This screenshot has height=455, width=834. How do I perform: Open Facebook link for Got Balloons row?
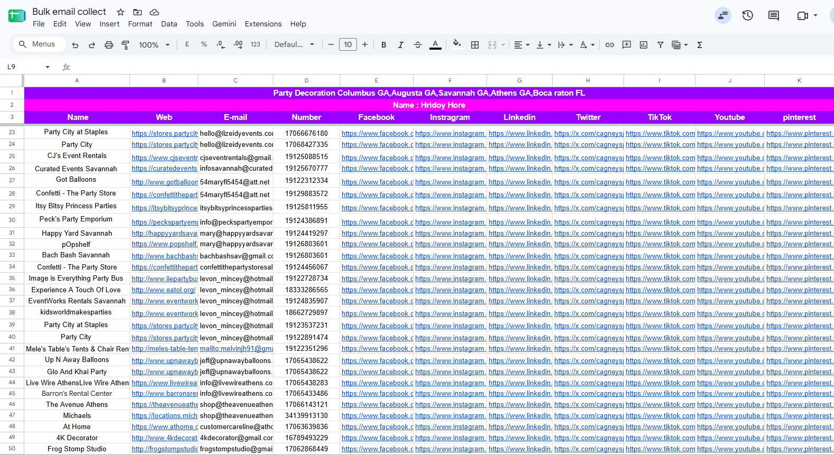[x=377, y=182]
